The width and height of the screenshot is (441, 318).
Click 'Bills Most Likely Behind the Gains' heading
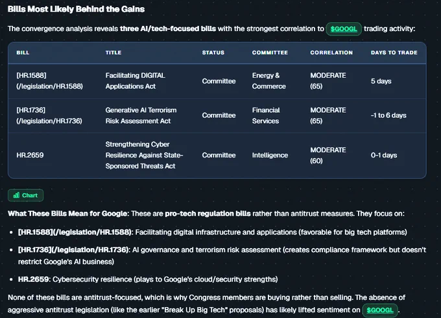tap(77, 9)
